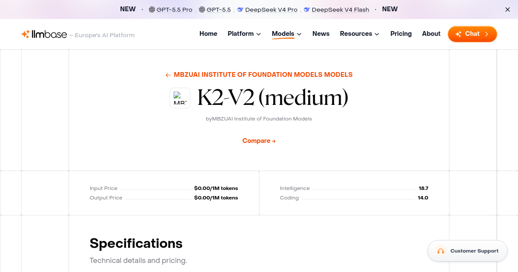Viewport: 518px width, 272px height.
Task: Expand the Models dropdown
Action: pos(286,33)
